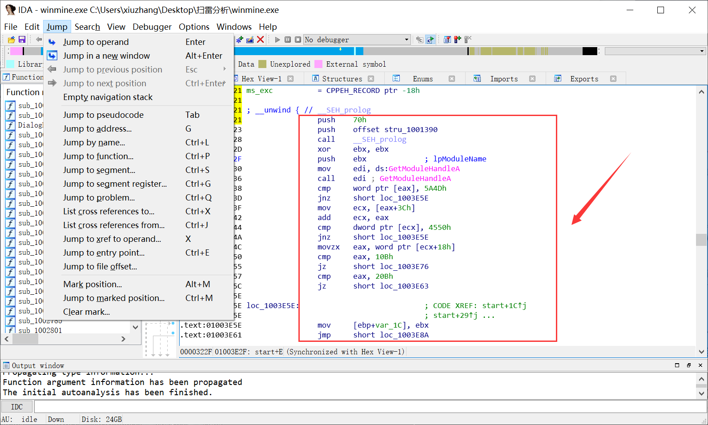Click the add breakpoint icon
This screenshot has height=425, width=708.
click(x=458, y=40)
